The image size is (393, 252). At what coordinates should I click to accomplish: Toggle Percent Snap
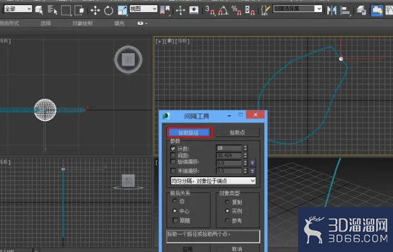tap(236, 10)
